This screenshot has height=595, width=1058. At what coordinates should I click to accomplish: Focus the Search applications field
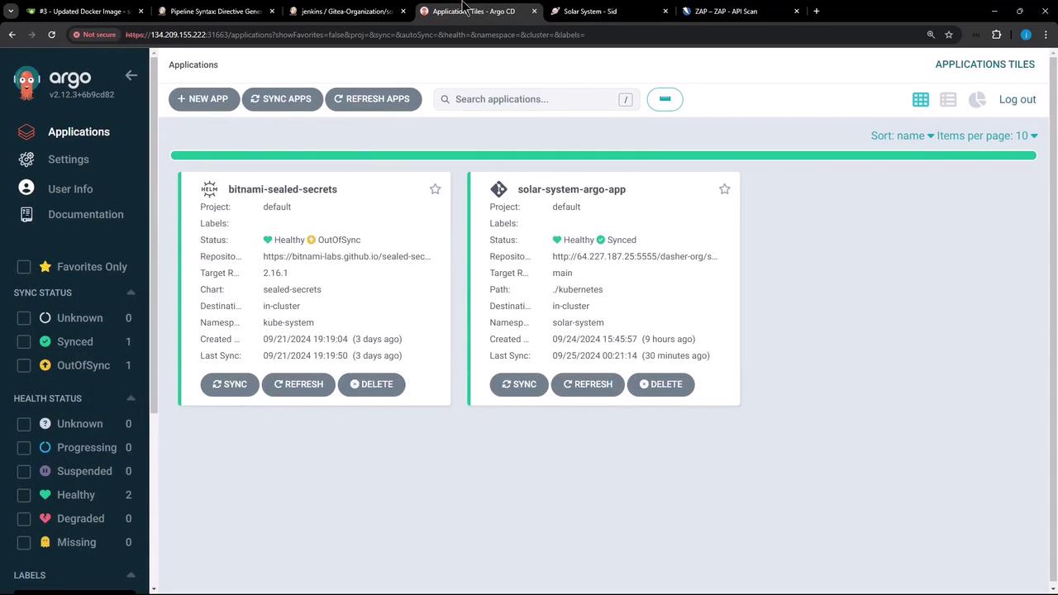[536, 99]
